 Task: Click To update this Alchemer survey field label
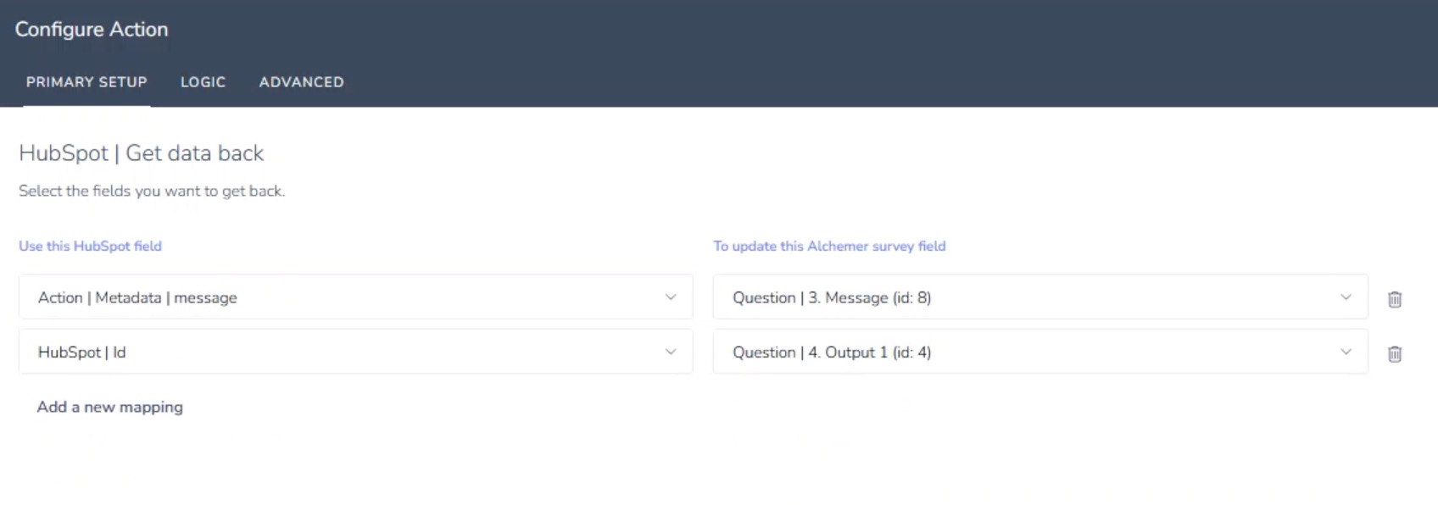829,246
